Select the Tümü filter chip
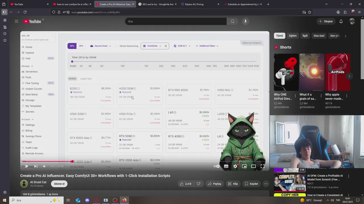Image resolution: width=364 pixels, height=204 pixels. 280,36
